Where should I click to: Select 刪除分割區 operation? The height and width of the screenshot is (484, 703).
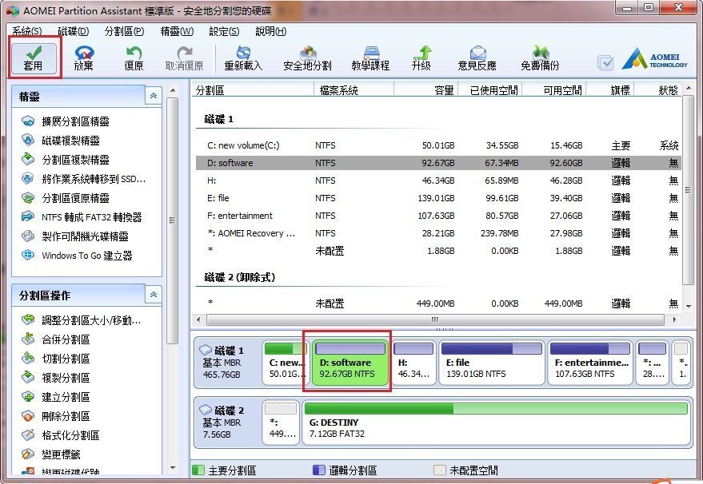click(x=56, y=416)
